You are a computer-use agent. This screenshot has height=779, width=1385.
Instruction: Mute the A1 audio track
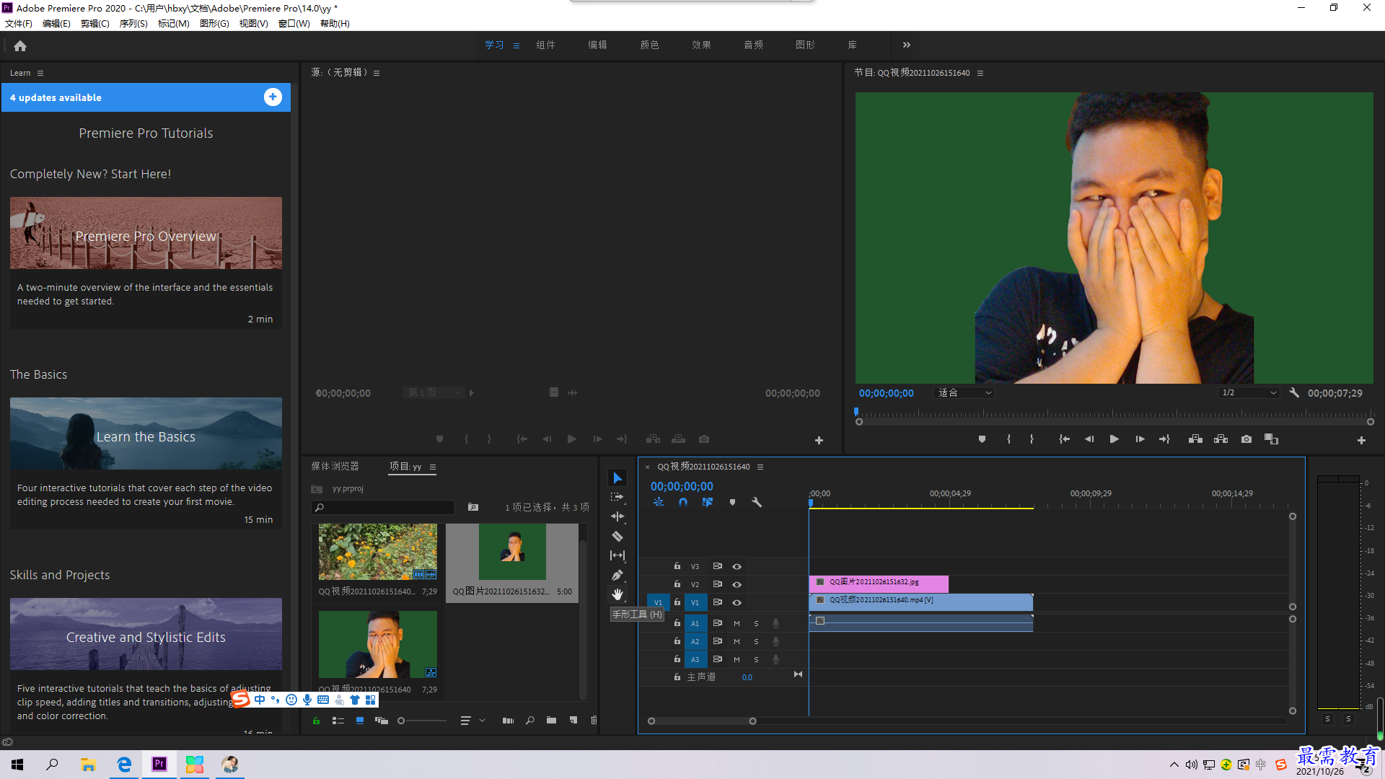click(x=737, y=623)
